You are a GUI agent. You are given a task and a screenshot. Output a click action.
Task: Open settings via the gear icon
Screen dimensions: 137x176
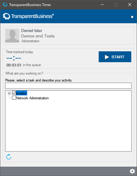pyautogui.click(x=132, y=171)
